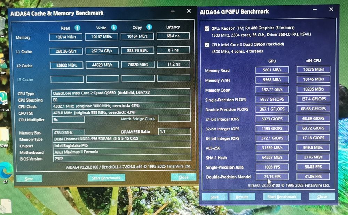348x215 pixels.
Task: Select GPU Memory Copy 182.77 GB/s
Action: pos(272,89)
